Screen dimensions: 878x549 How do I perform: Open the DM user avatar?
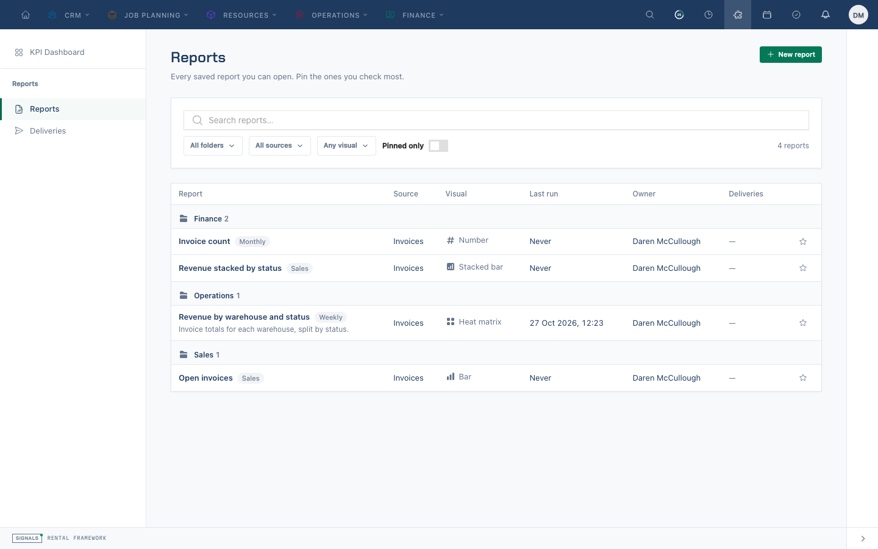(858, 15)
